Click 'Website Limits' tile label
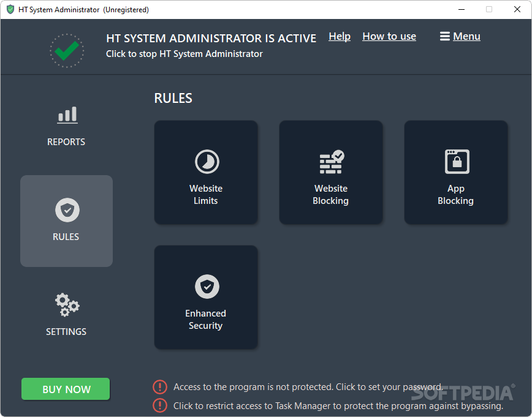Image resolution: width=532 pixels, height=417 pixels. click(x=205, y=195)
